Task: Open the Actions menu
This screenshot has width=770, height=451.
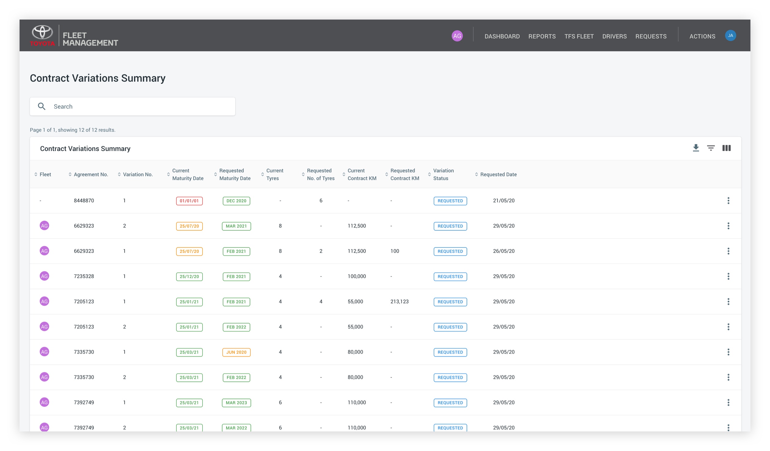Action: 702,36
